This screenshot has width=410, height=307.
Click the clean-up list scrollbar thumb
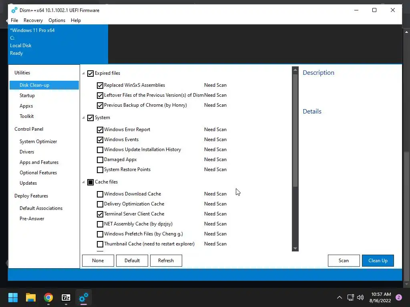[295, 131]
